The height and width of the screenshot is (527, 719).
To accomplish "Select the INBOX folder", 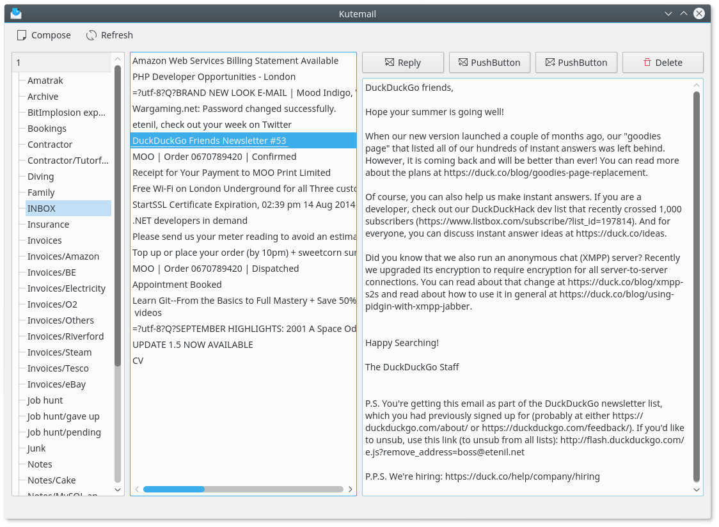I will pyautogui.click(x=68, y=208).
